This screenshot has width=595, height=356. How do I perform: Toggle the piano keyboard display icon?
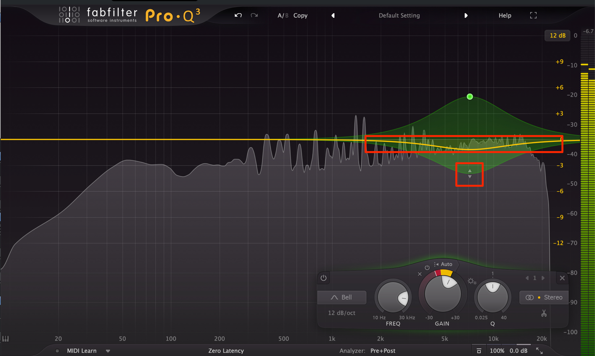tap(6, 338)
